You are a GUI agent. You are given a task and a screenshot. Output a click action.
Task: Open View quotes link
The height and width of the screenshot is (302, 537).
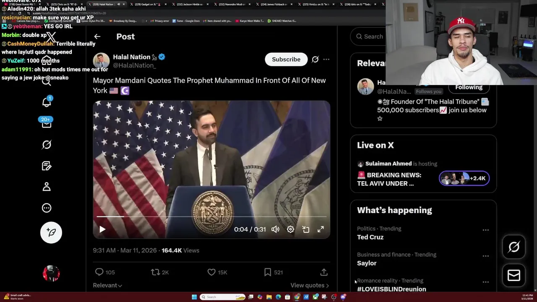(x=310, y=285)
